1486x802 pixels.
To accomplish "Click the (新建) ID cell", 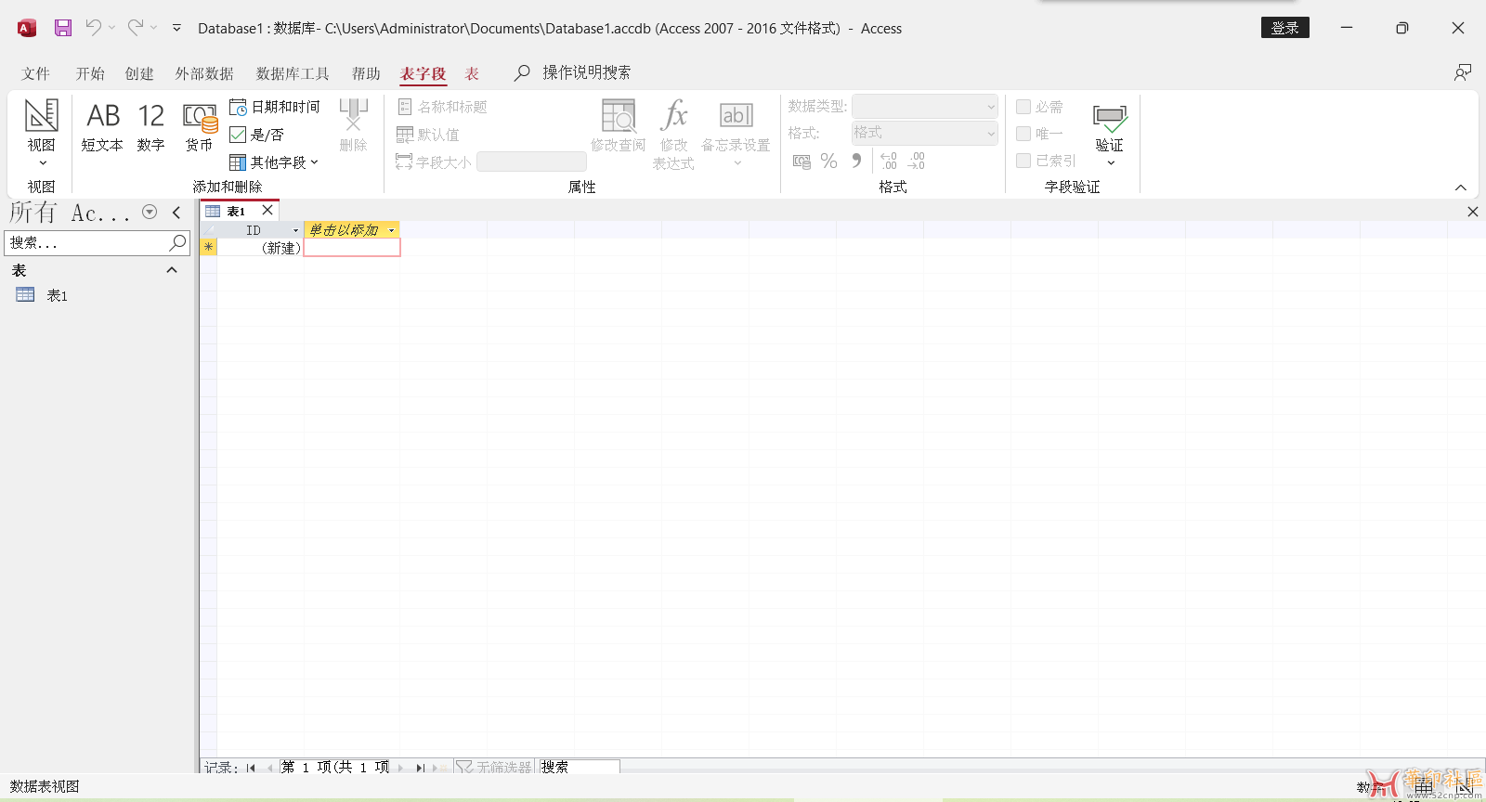I will click(x=260, y=248).
